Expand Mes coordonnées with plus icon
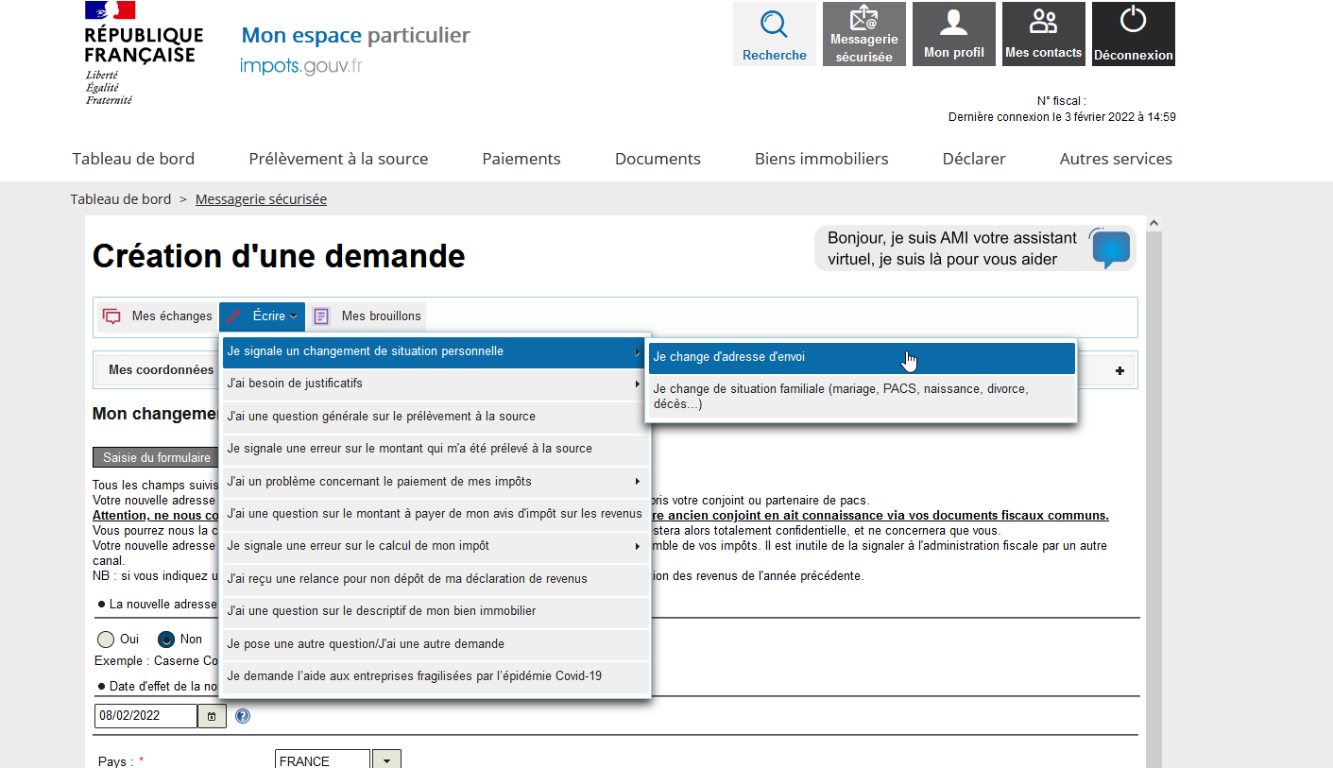 point(1119,371)
